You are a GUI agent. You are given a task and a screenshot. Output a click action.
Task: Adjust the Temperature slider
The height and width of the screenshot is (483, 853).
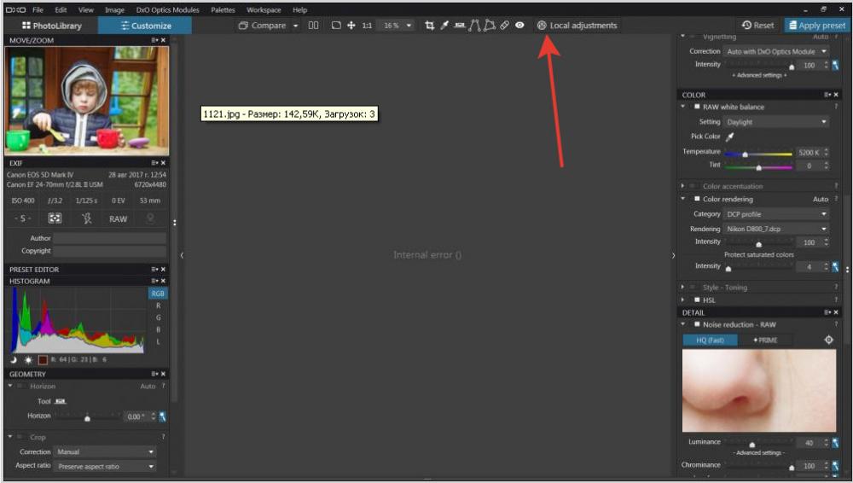click(758, 154)
